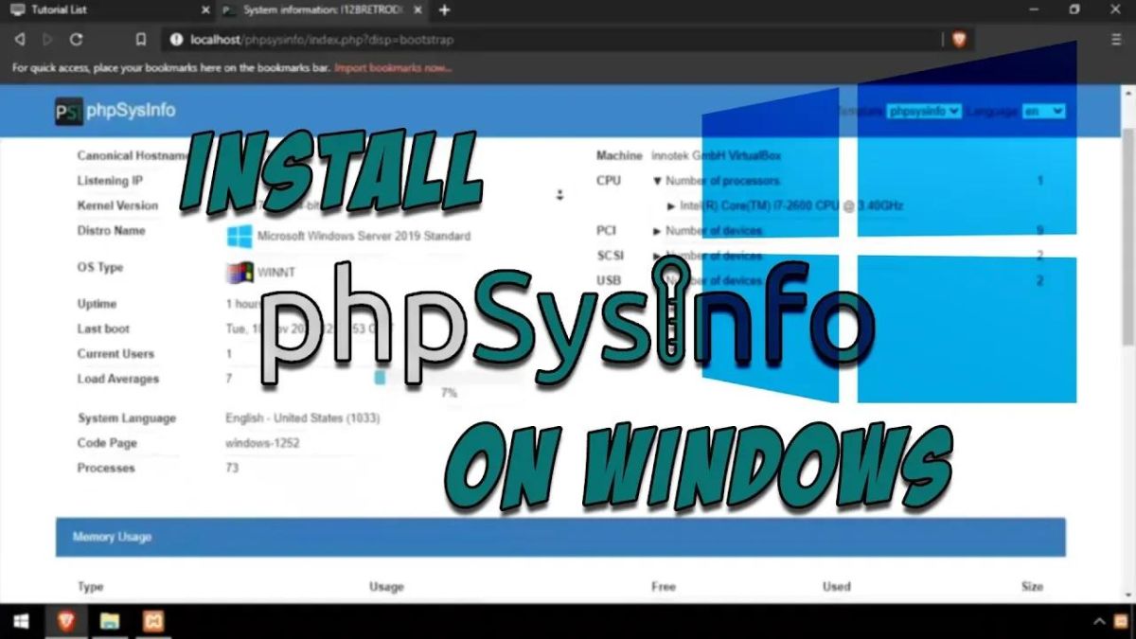1136x639 pixels.
Task: Open Brave from the taskbar
Action: pyautogui.click(x=66, y=622)
